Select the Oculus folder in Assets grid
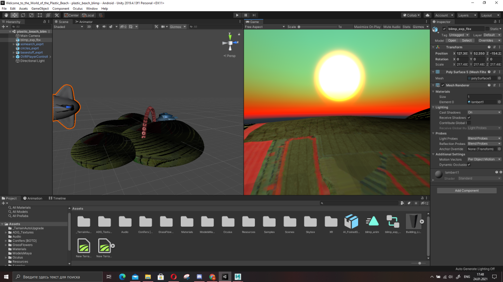Image resolution: width=503 pixels, height=282 pixels. pos(228,224)
